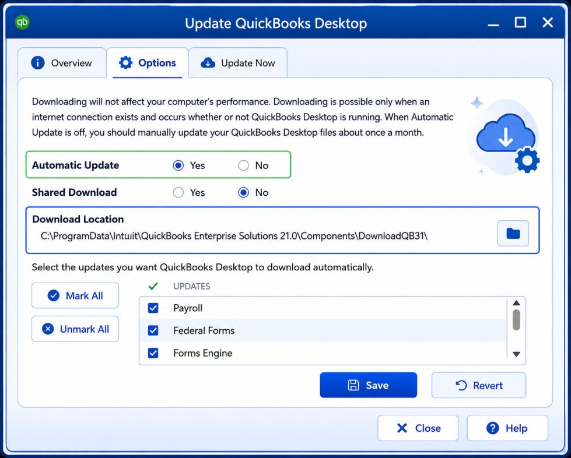Screen dimensions: 571x458
Task: Save the update options
Action: pyautogui.click(x=368, y=385)
